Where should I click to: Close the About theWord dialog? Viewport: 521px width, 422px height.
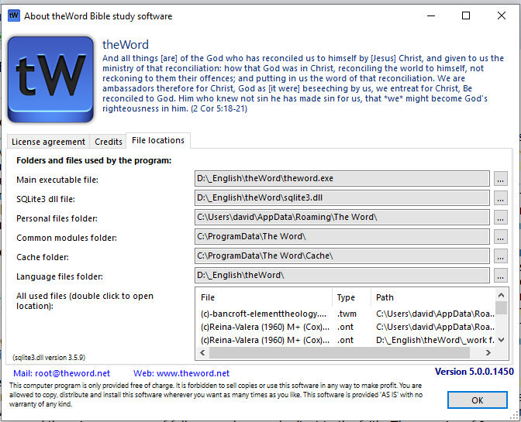502,15
